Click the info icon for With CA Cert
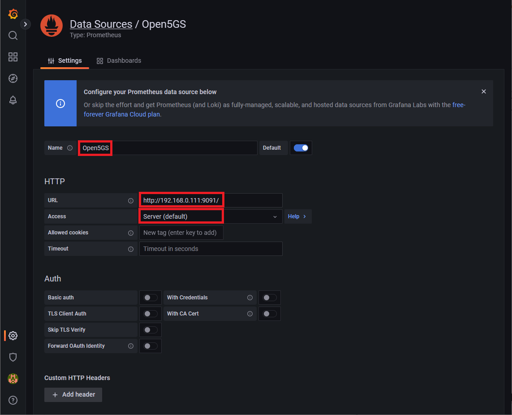The width and height of the screenshot is (512, 415). [x=250, y=314]
